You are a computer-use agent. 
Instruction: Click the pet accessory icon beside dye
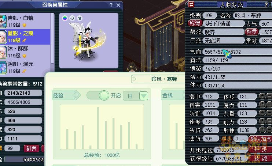[72, 18]
